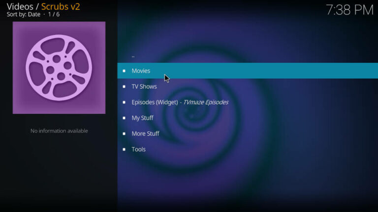The height and width of the screenshot is (212, 378).
Task: Click the bullet icon beside Movies
Action: click(x=124, y=71)
